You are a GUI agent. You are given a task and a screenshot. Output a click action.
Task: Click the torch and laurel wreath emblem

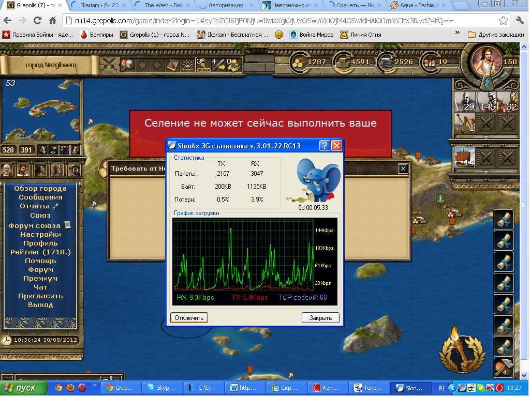click(x=463, y=351)
